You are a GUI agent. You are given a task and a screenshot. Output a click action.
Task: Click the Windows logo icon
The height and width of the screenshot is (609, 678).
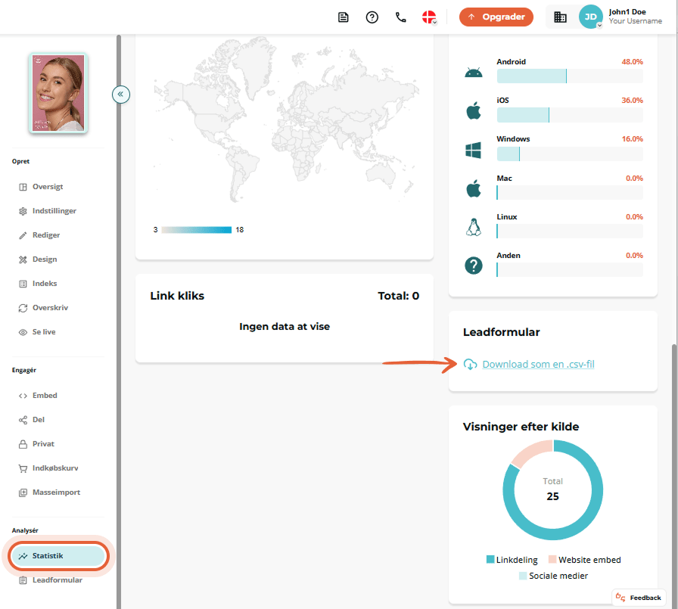(474, 150)
